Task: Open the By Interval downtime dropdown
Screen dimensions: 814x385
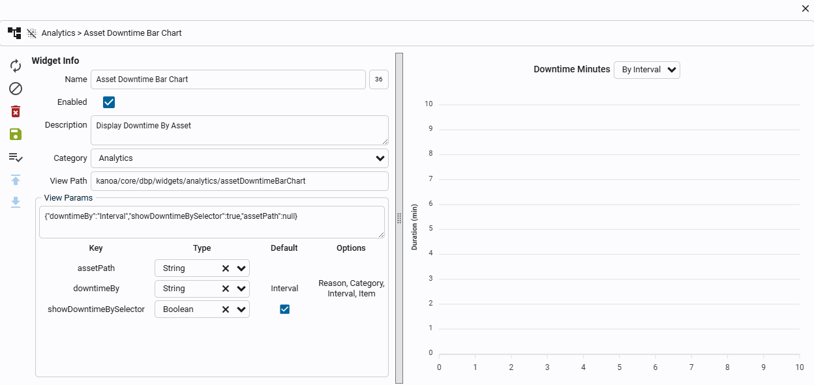Action: 647,70
